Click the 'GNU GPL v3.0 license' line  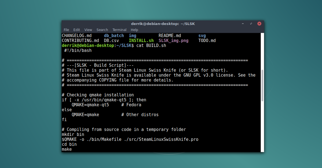pos(159,75)
